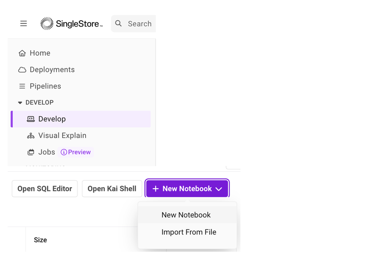Select New Notebook from dropdown menu
This screenshot has width=379, height=260.
[186, 215]
